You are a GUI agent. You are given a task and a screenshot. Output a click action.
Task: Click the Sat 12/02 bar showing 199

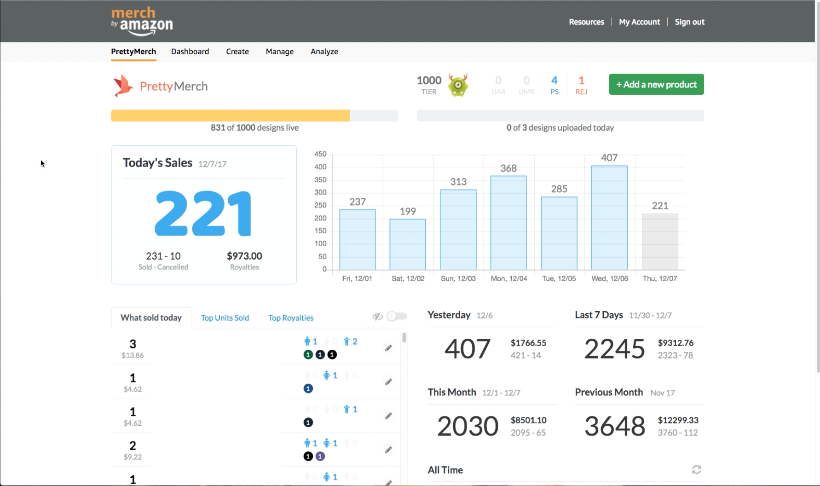coord(408,244)
